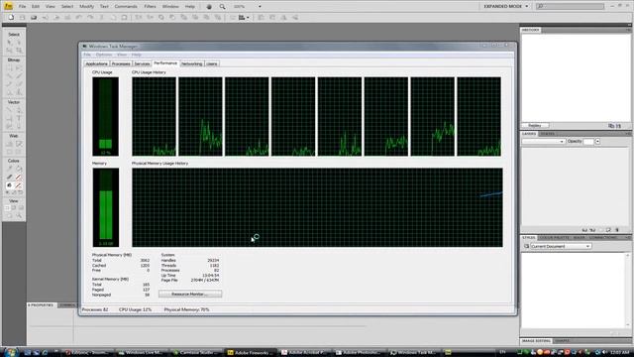Switch to the Processes tab in Task Manager
Image resolution: width=634 pixels, height=357 pixels.
click(121, 63)
